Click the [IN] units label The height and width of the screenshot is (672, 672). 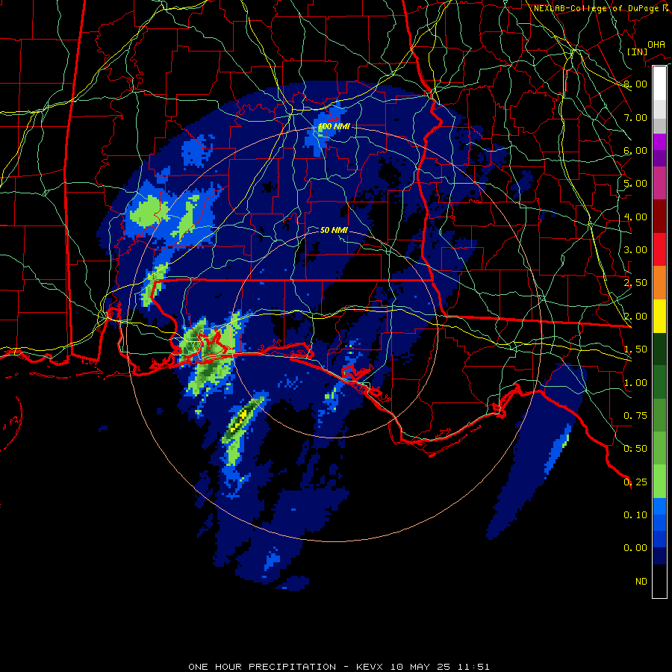coord(637,52)
